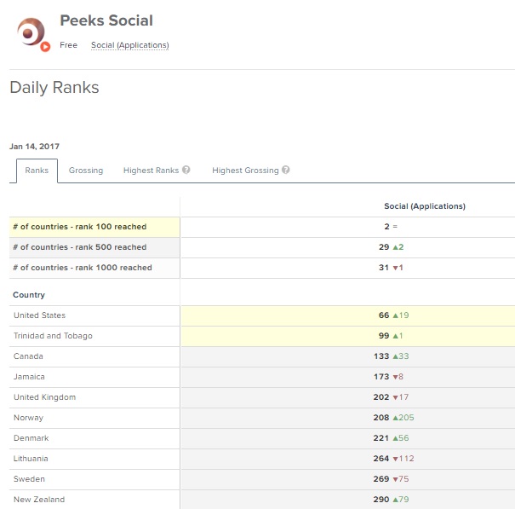
Task: Click the value 29 for rank 500 reached
Action: coord(384,247)
